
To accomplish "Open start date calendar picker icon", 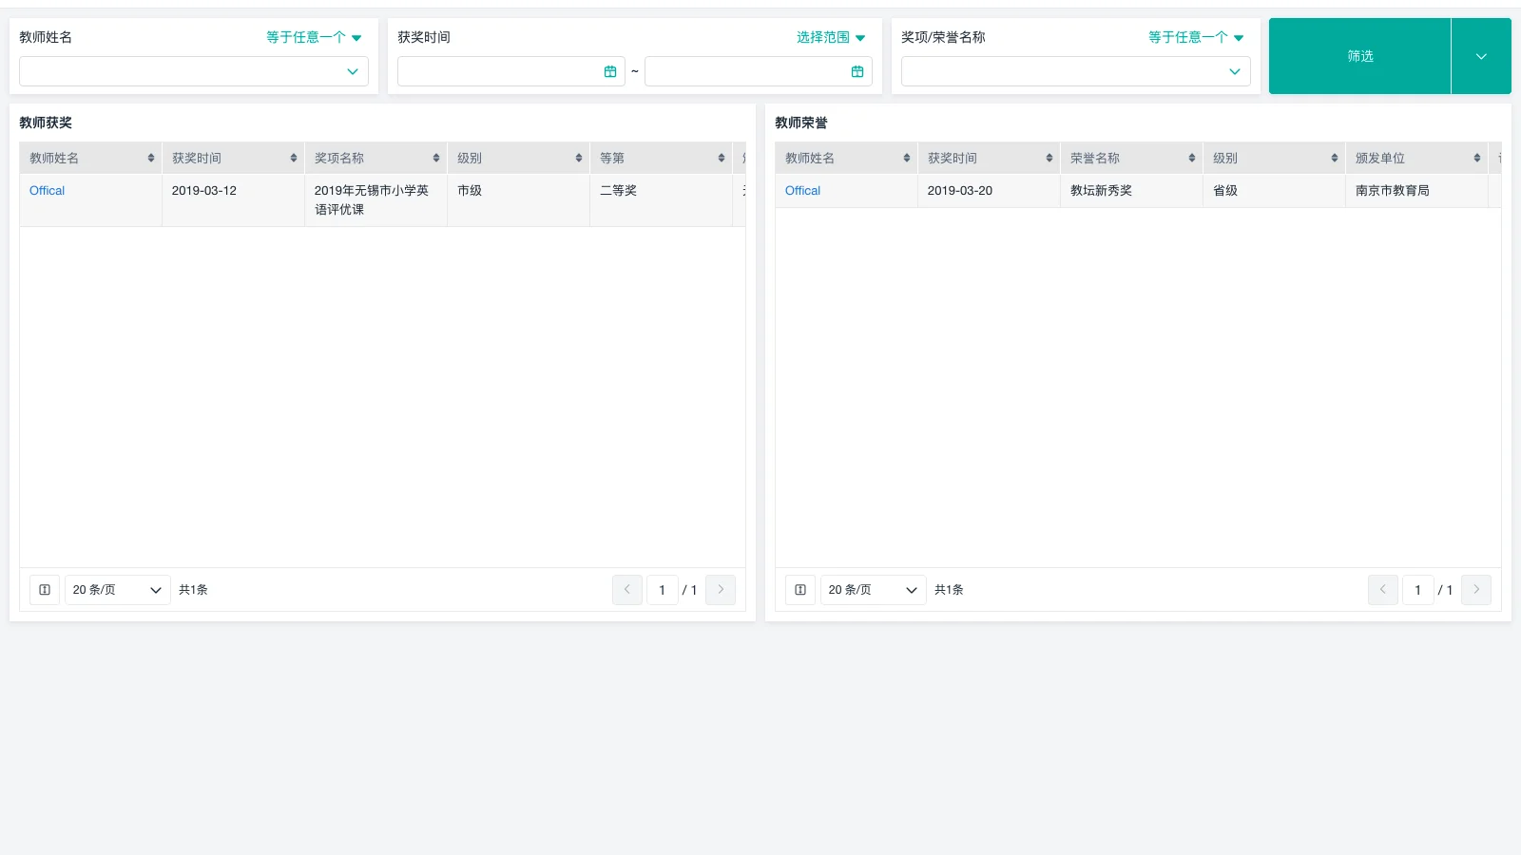I will (x=610, y=71).
